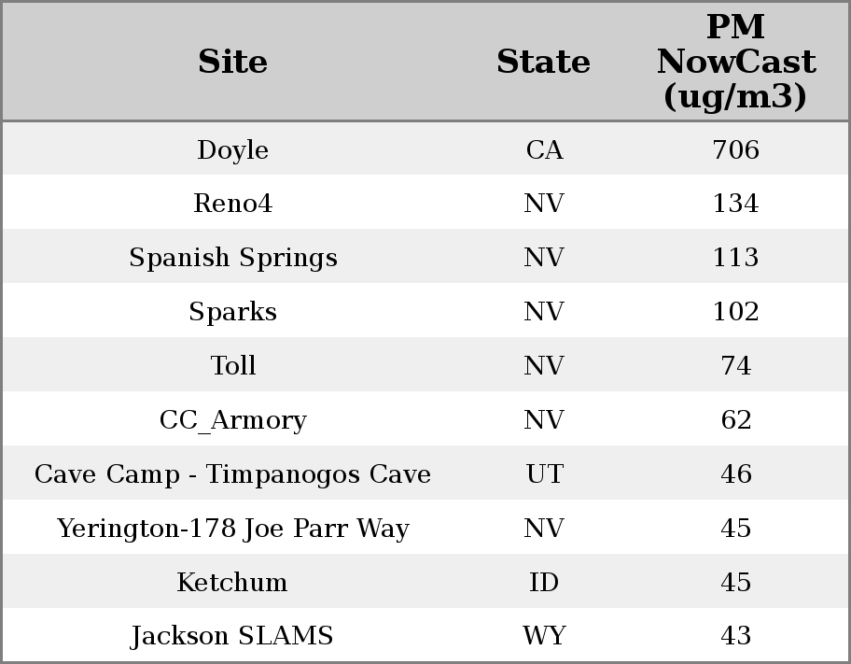
Task: Click Cave Camp - Timpanogos Cave
Action: [x=232, y=474]
